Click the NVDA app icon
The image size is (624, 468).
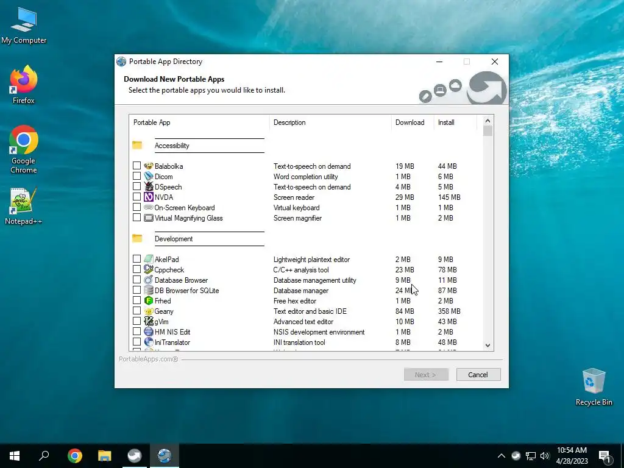(x=149, y=197)
